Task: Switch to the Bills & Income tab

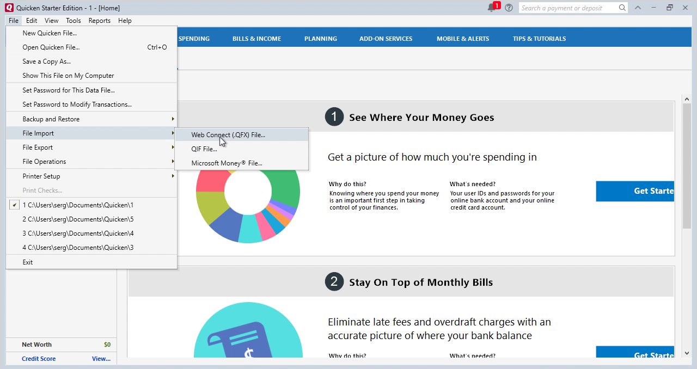Action: tap(256, 39)
